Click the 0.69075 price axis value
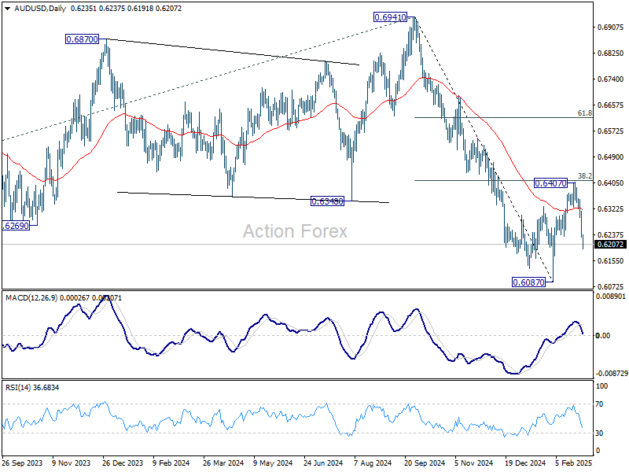The width and height of the screenshot is (629, 472). click(611, 28)
